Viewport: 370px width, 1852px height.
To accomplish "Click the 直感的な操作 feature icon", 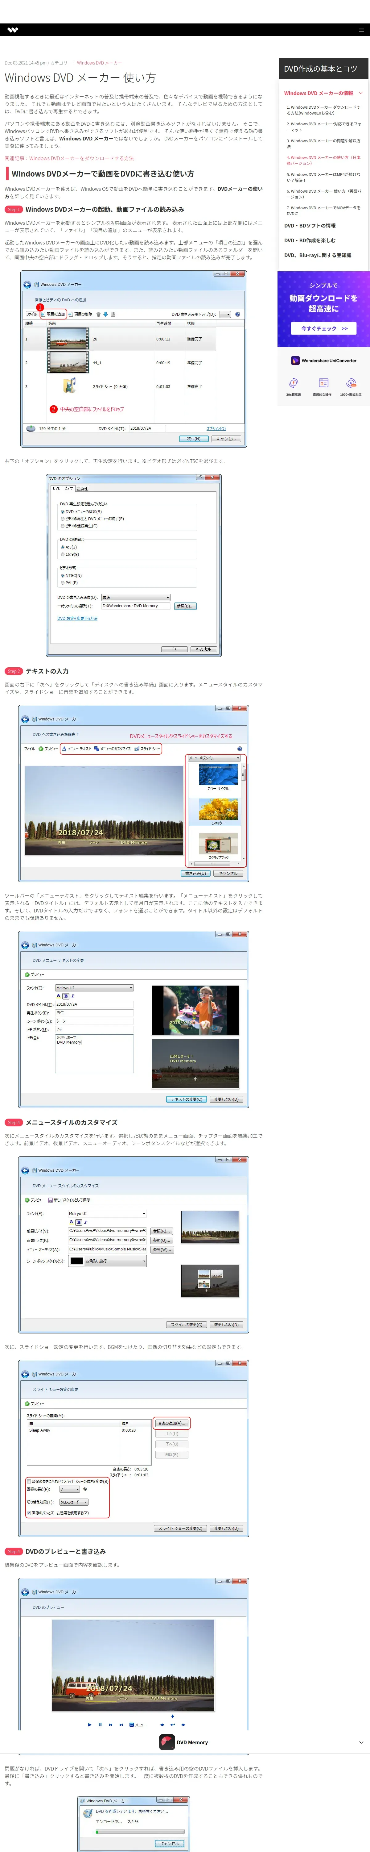I will (323, 383).
